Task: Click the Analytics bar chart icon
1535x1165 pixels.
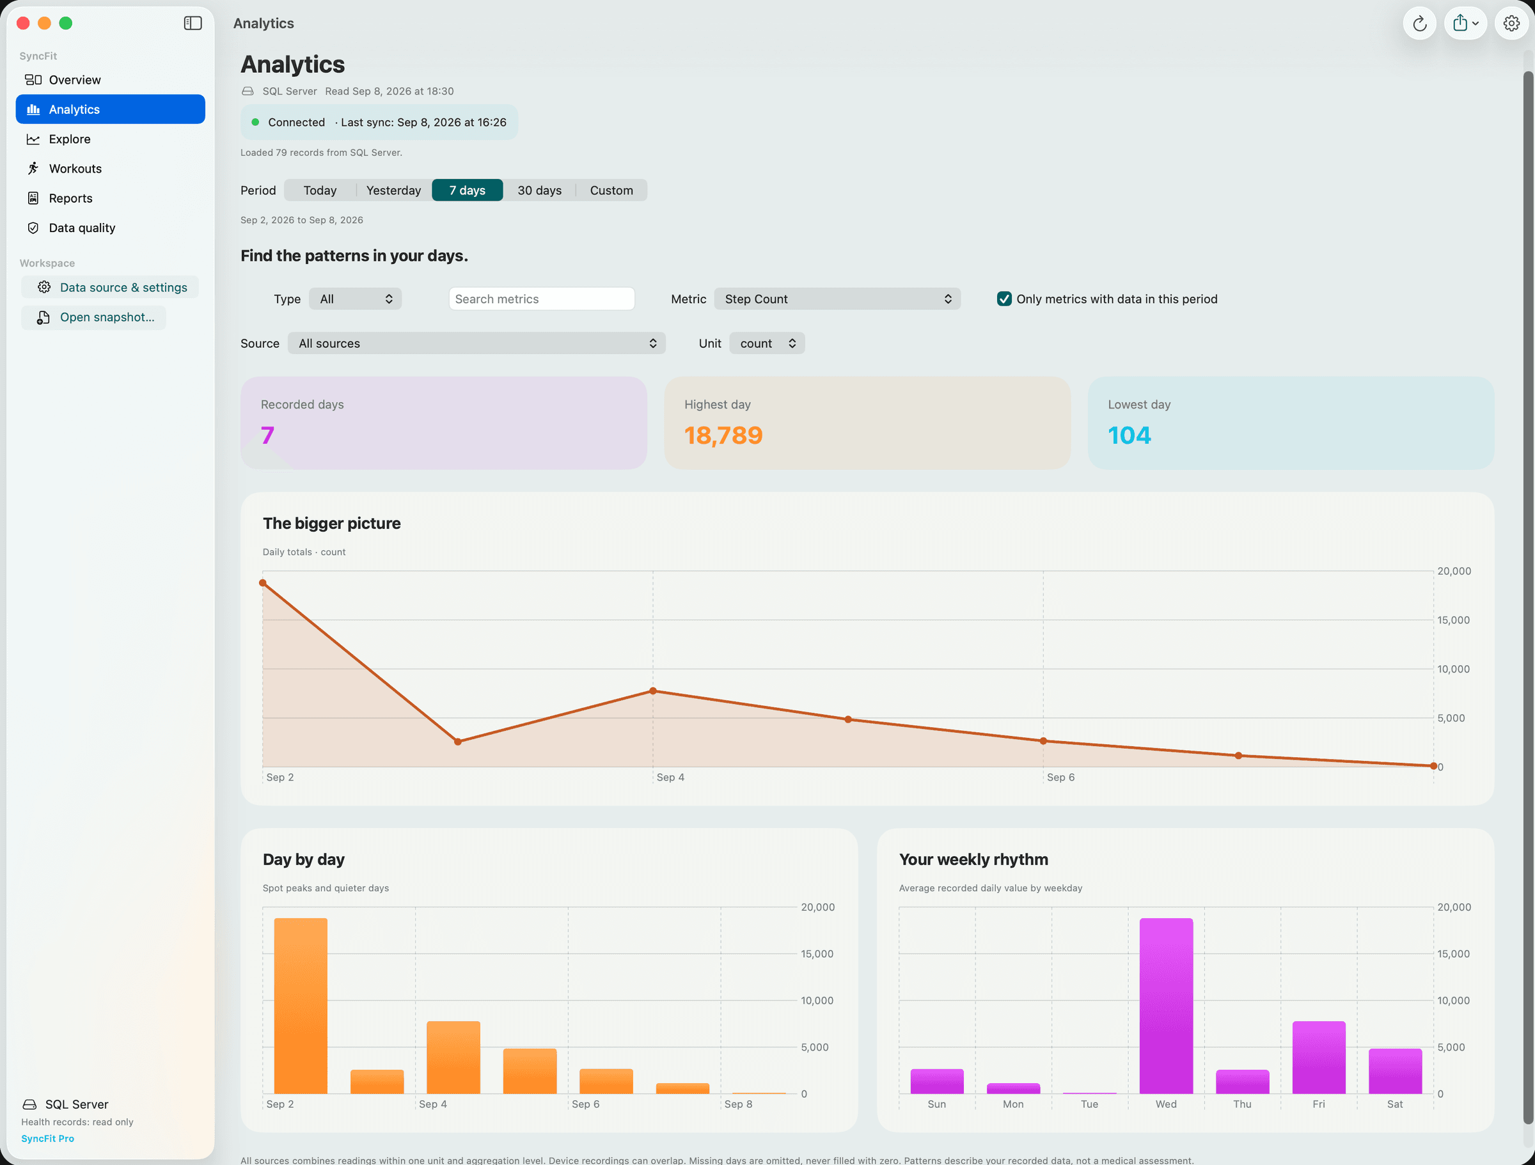Action: [x=33, y=109]
